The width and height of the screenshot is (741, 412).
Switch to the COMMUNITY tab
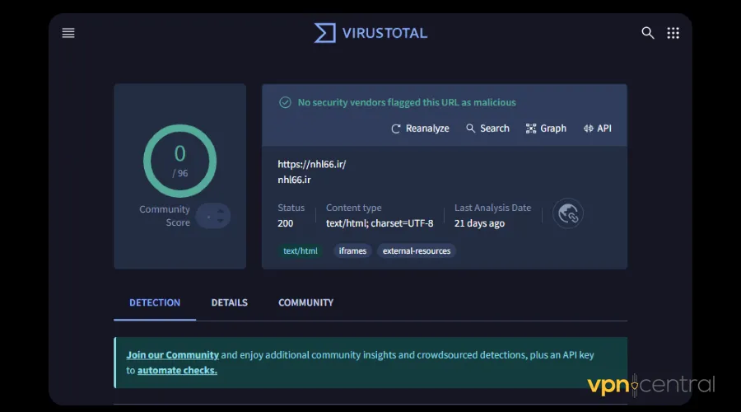coord(305,302)
